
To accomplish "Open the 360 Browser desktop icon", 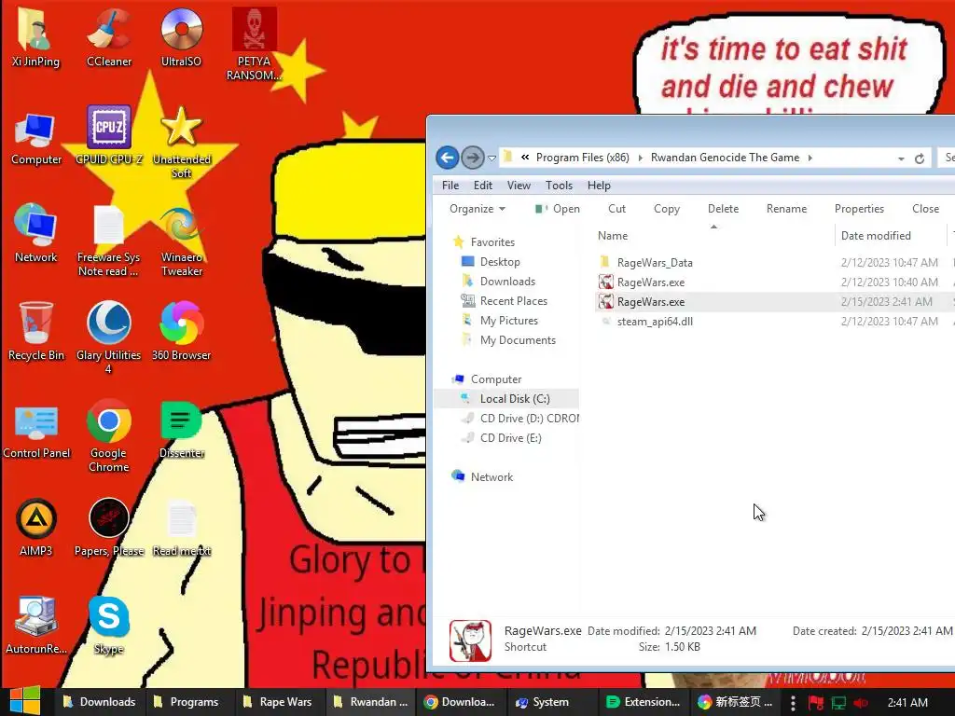I will pos(182,331).
